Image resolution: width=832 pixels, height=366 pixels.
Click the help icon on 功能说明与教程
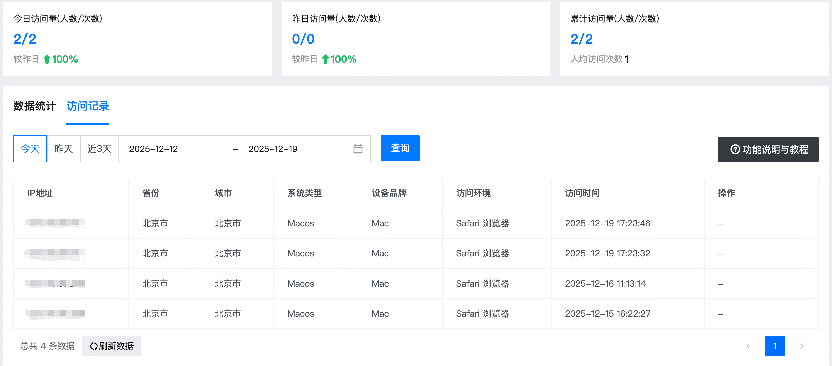(735, 149)
